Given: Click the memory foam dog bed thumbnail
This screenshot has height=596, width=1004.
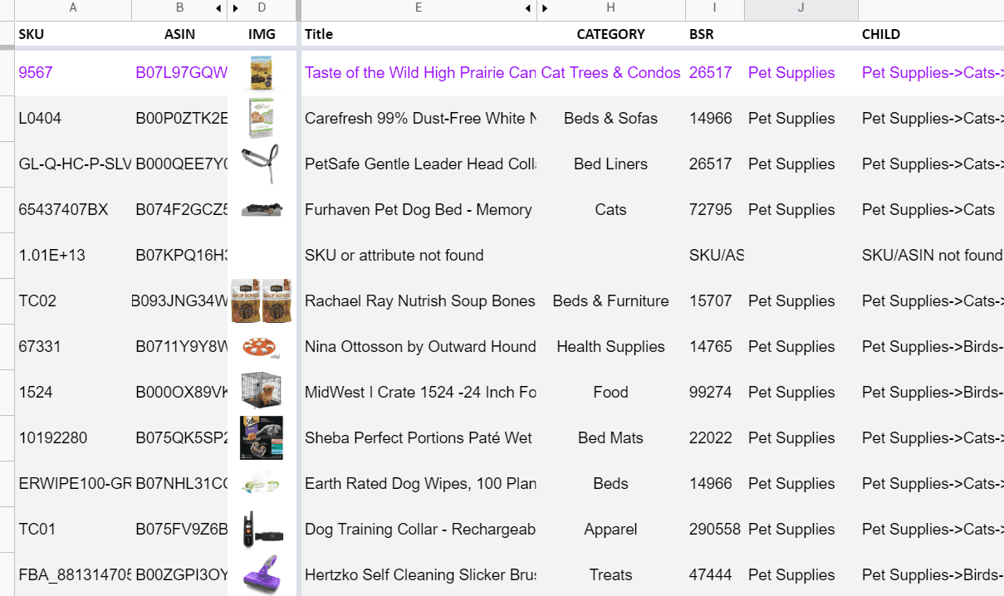Looking at the screenshot, I should [262, 209].
